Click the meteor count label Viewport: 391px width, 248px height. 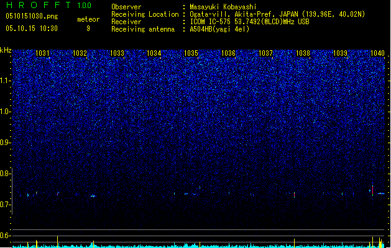(x=88, y=19)
